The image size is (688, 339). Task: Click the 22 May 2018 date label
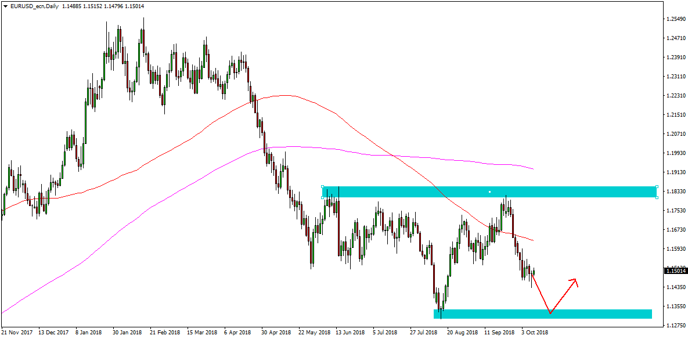[314, 333]
